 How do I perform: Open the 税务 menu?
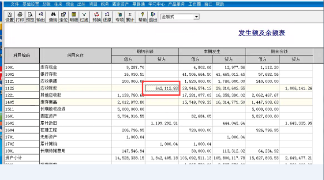(x=105, y=4)
